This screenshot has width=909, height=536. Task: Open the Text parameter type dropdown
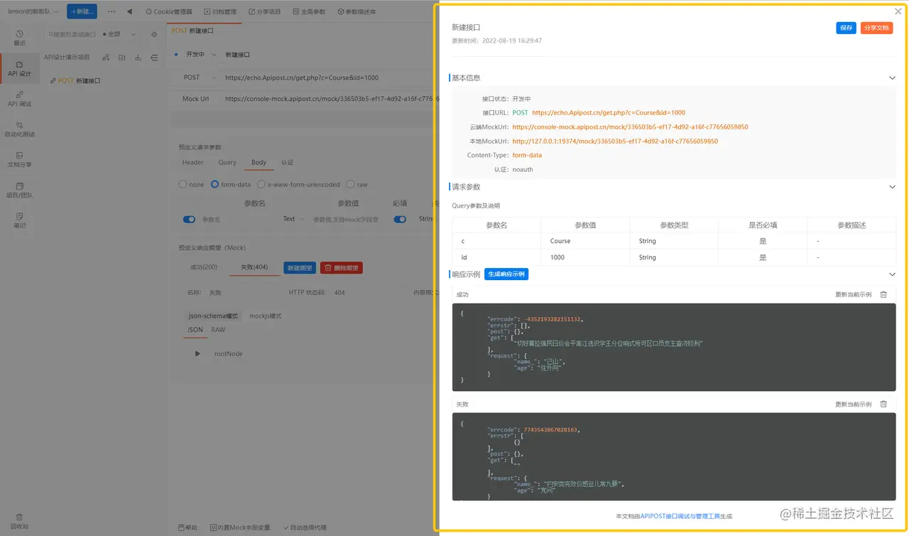click(293, 219)
